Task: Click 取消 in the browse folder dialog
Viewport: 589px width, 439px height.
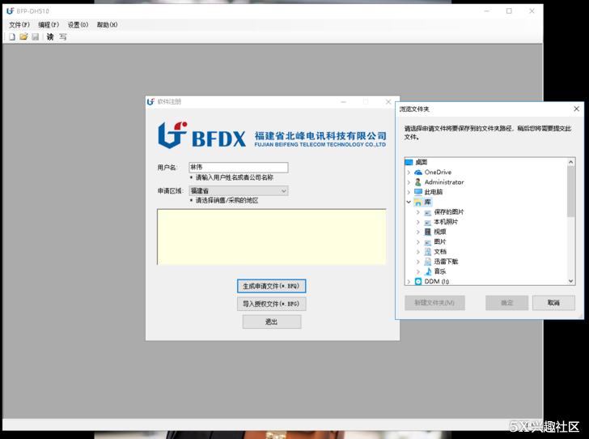Action: click(x=553, y=303)
